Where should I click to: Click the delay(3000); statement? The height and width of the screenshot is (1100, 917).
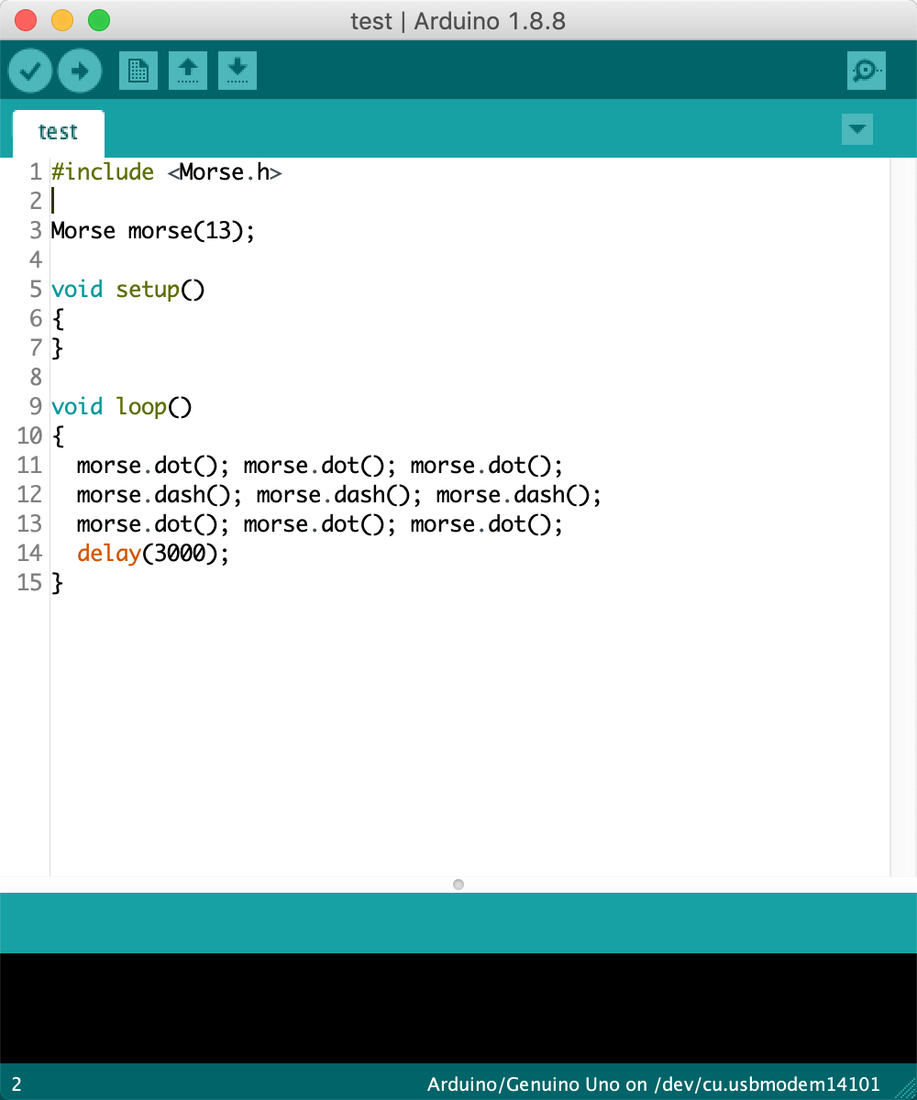coord(152,554)
